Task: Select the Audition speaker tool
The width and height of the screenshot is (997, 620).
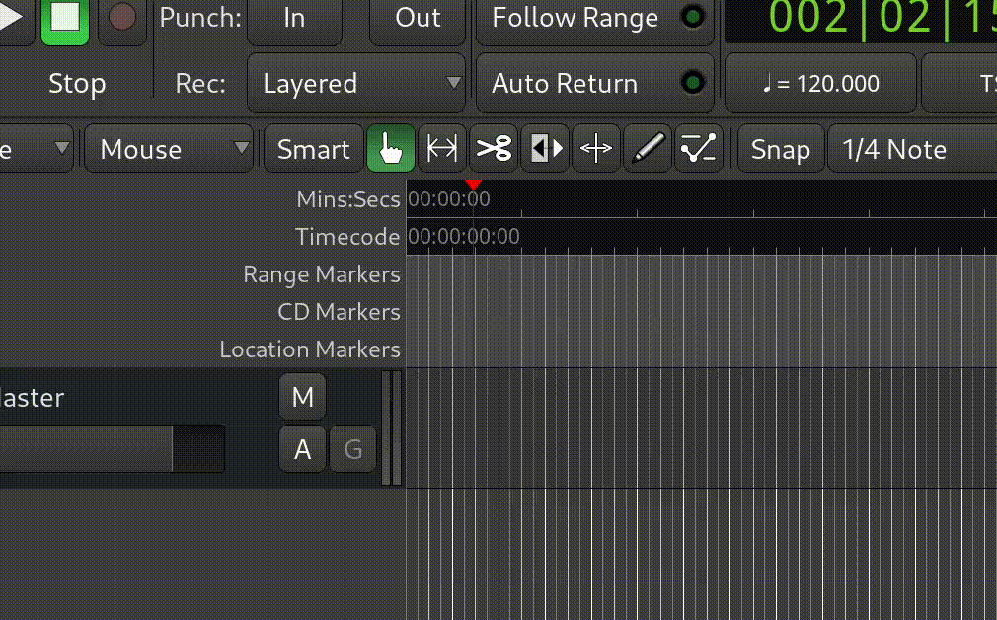Action: (x=546, y=150)
